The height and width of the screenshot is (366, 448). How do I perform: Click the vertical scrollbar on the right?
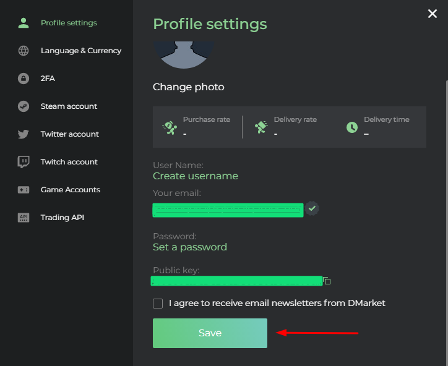pos(447,223)
